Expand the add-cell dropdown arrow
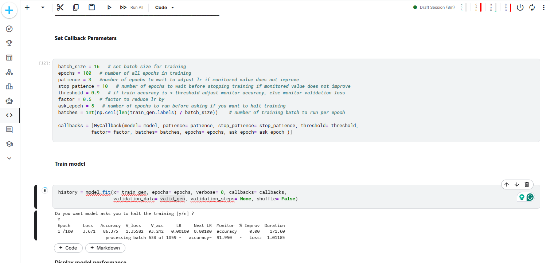This screenshot has width=550, height=263. 42,7
